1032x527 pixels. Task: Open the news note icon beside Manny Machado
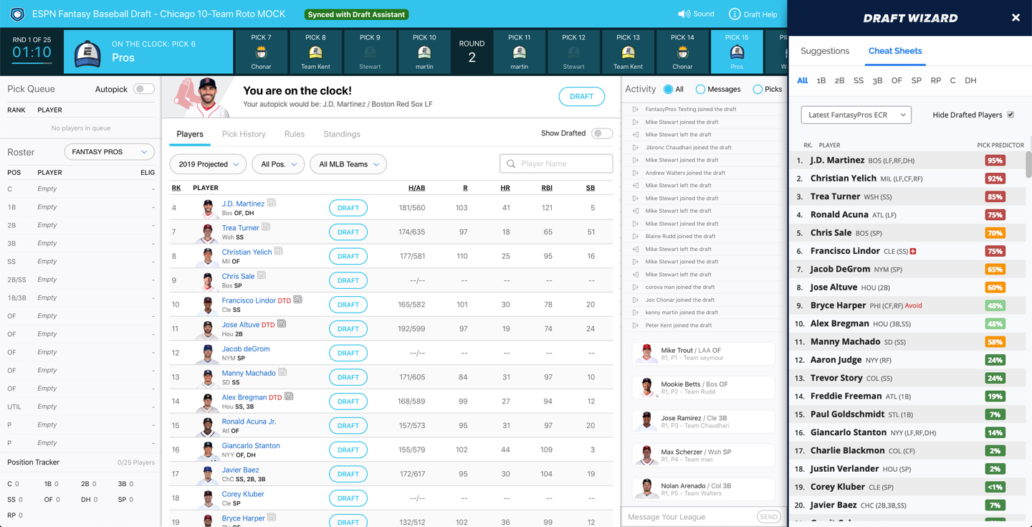click(x=282, y=373)
